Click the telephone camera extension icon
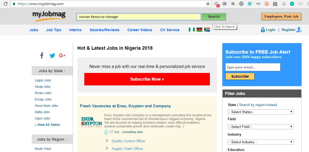This screenshot has height=152, width=309. (x=224, y=3)
